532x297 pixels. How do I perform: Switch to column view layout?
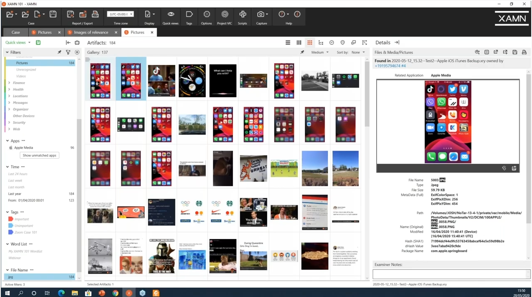pos(299,43)
